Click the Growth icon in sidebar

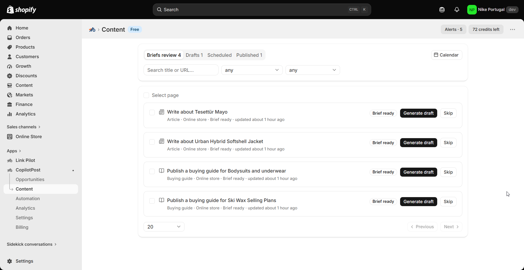pyautogui.click(x=10, y=66)
